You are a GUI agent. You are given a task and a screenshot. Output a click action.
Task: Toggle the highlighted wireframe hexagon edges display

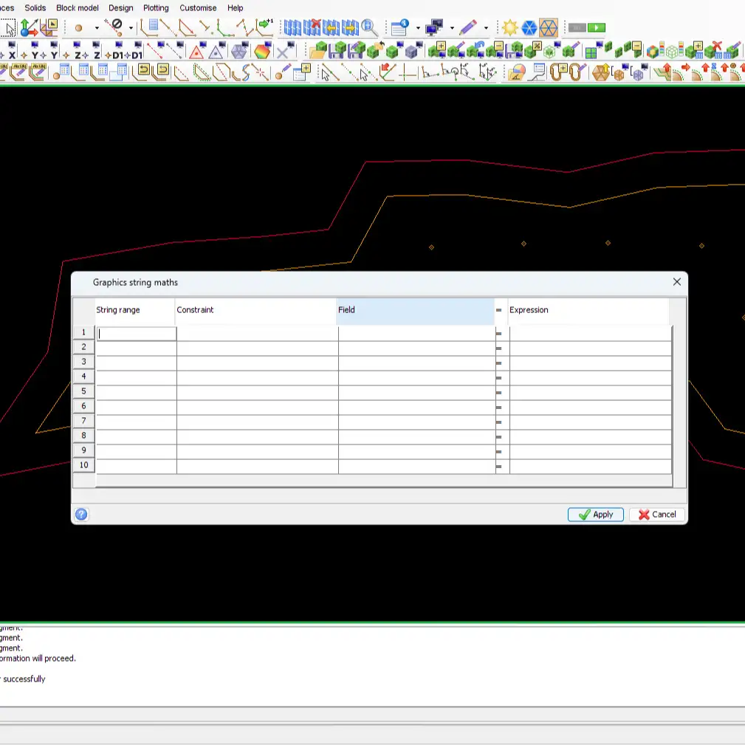click(549, 27)
